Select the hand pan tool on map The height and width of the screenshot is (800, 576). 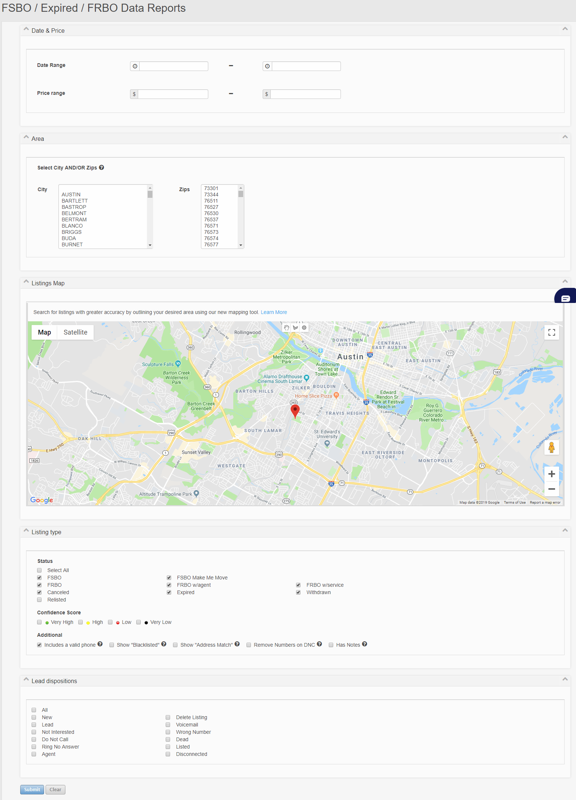(287, 328)
